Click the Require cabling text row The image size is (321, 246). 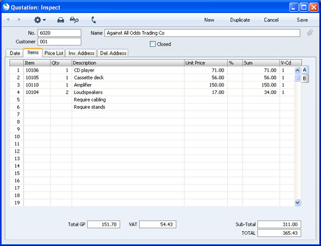tap(90, 100)
